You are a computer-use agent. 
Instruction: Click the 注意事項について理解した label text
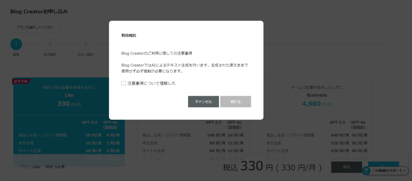click(x=151, y=83)
